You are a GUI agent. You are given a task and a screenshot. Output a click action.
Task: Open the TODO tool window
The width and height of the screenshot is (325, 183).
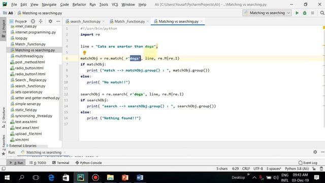click(38, 163)
